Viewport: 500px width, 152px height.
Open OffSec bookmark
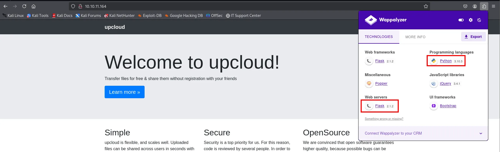(214, 16)
